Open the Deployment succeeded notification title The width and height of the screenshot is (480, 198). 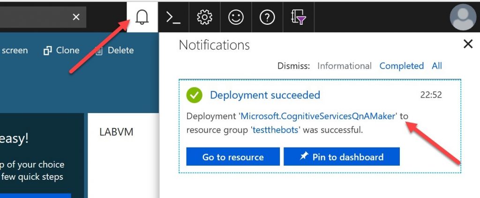[x=265, y=95]
